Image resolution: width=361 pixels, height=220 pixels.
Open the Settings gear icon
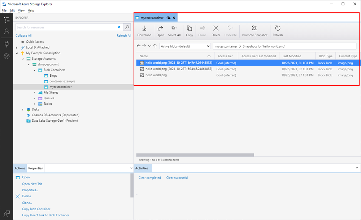pyautogui.click(x=6, y=55)
